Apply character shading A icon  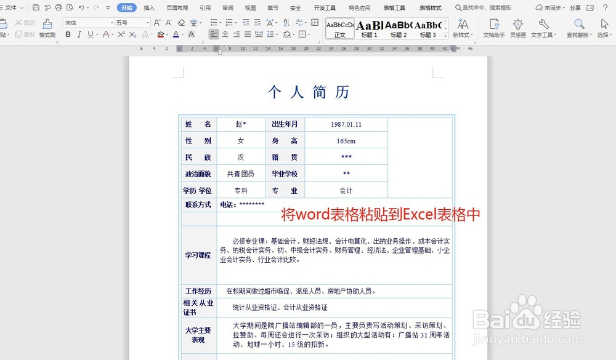[192, 34]
